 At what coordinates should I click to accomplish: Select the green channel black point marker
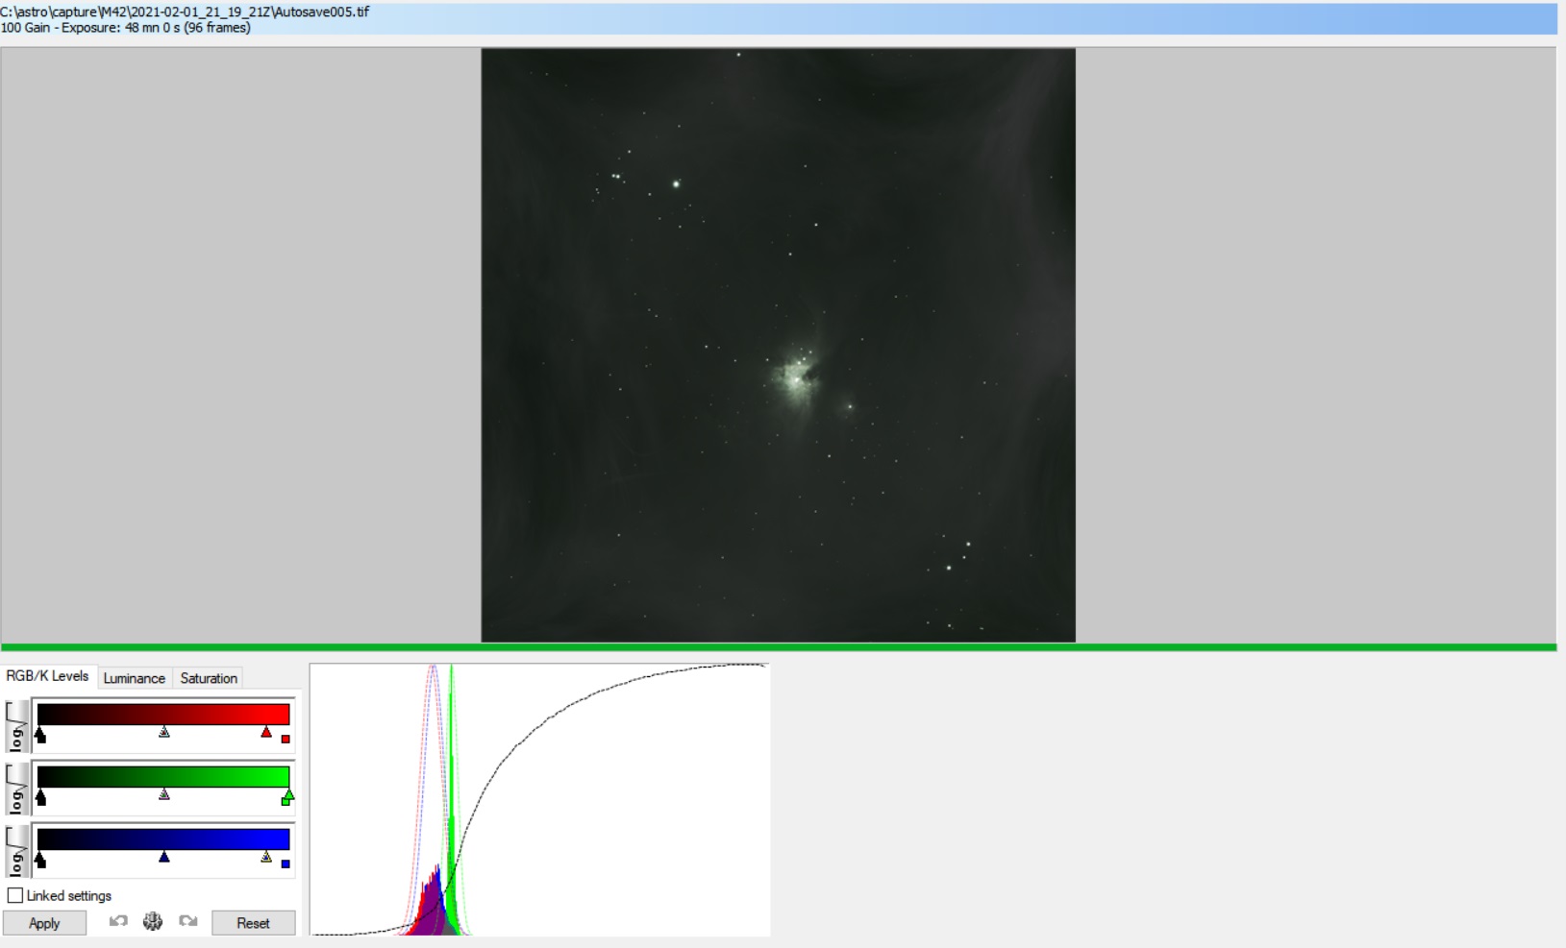[x=40, y=798]
